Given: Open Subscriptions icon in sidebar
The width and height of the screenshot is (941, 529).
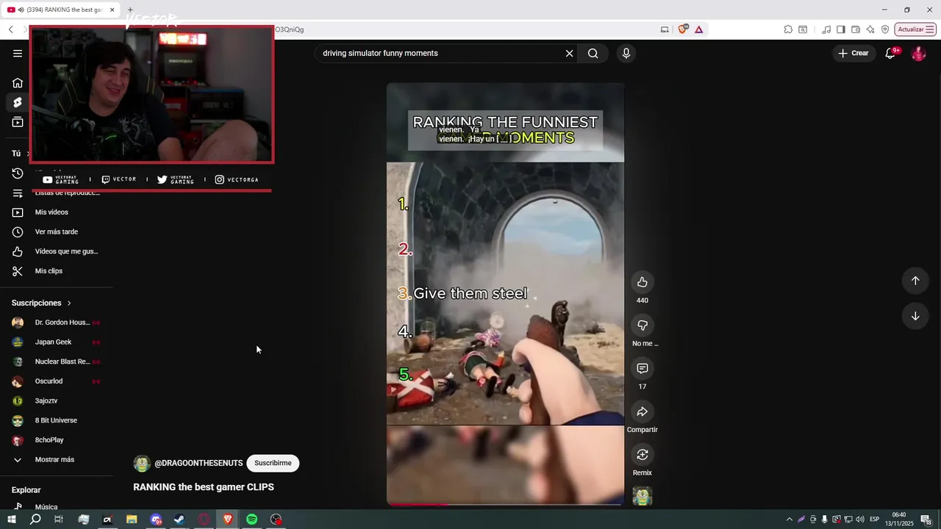Looking at the screenshot, I should pos(18,122).
